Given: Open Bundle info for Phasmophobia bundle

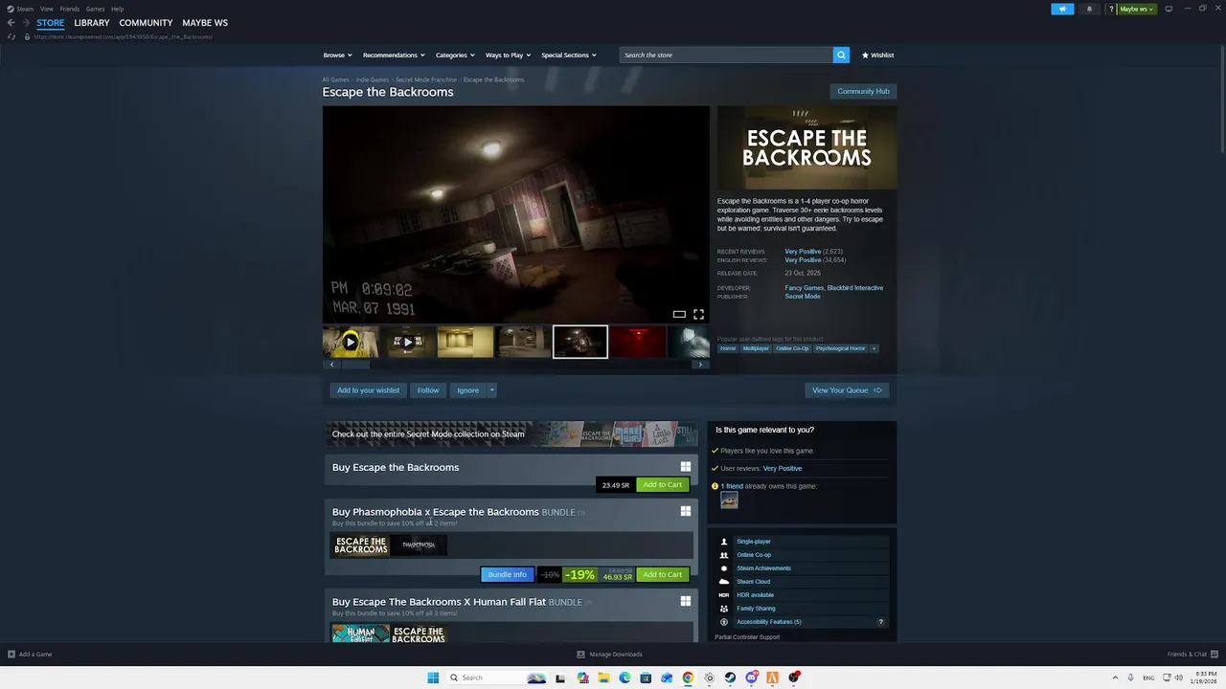Looking at the screenshot, I should (507, 574).
